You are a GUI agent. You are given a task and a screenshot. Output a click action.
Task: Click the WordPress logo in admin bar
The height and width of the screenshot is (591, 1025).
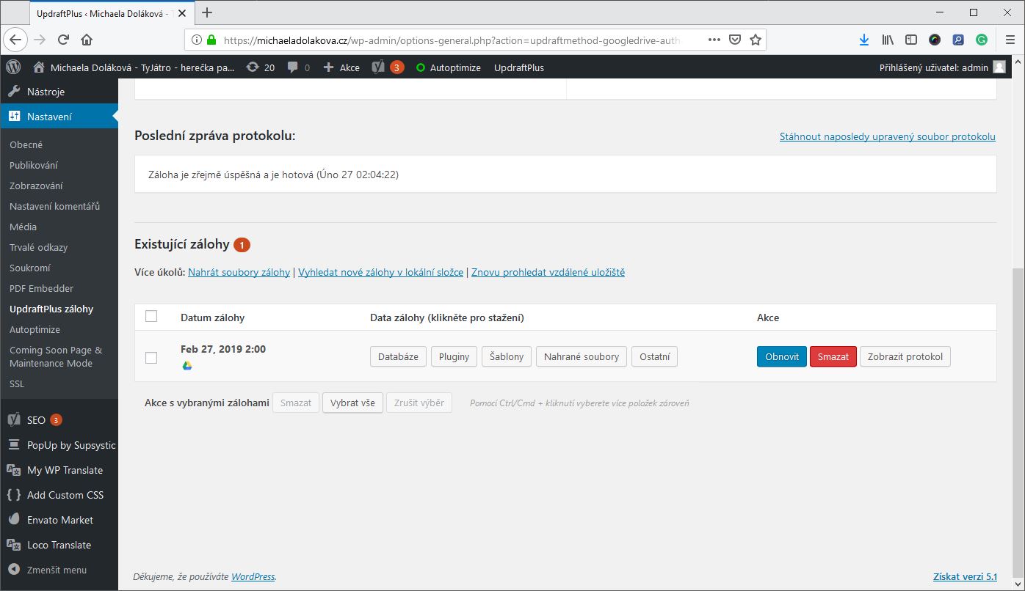click(x=13, y=67)
